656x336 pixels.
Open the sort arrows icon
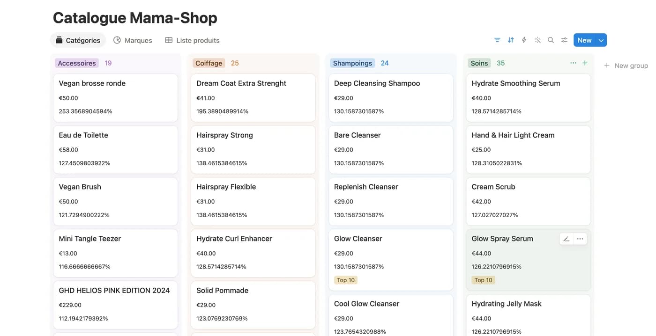tap(511, 40)
